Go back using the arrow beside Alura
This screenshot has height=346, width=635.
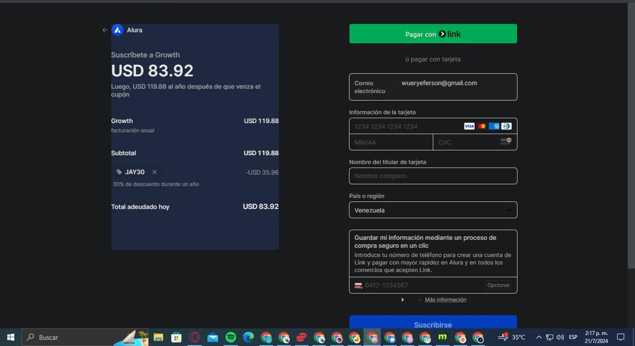click(x=105, y=30)
